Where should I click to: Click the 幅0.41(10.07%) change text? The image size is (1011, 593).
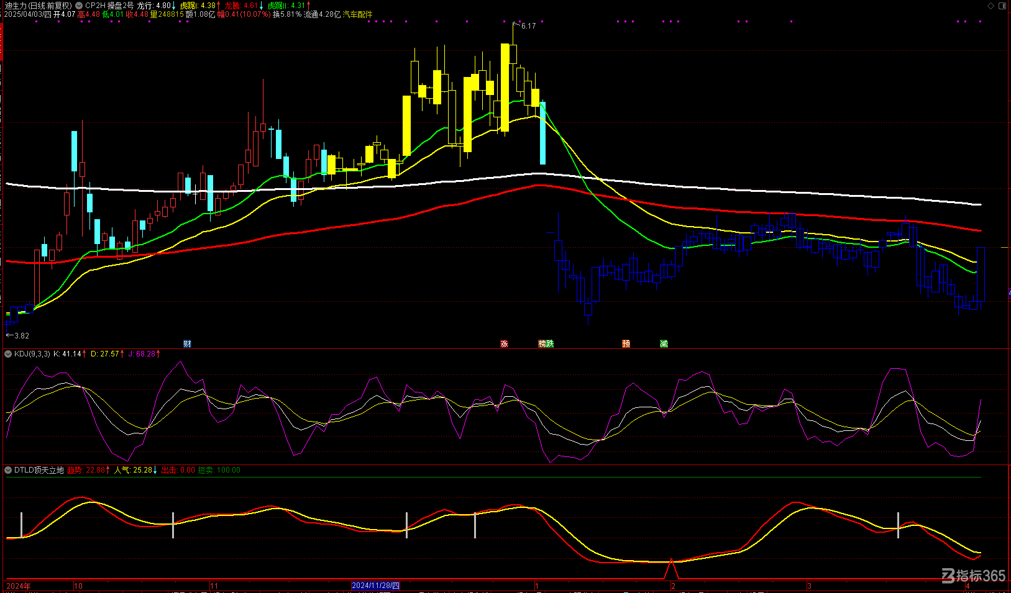click(244, 14)
